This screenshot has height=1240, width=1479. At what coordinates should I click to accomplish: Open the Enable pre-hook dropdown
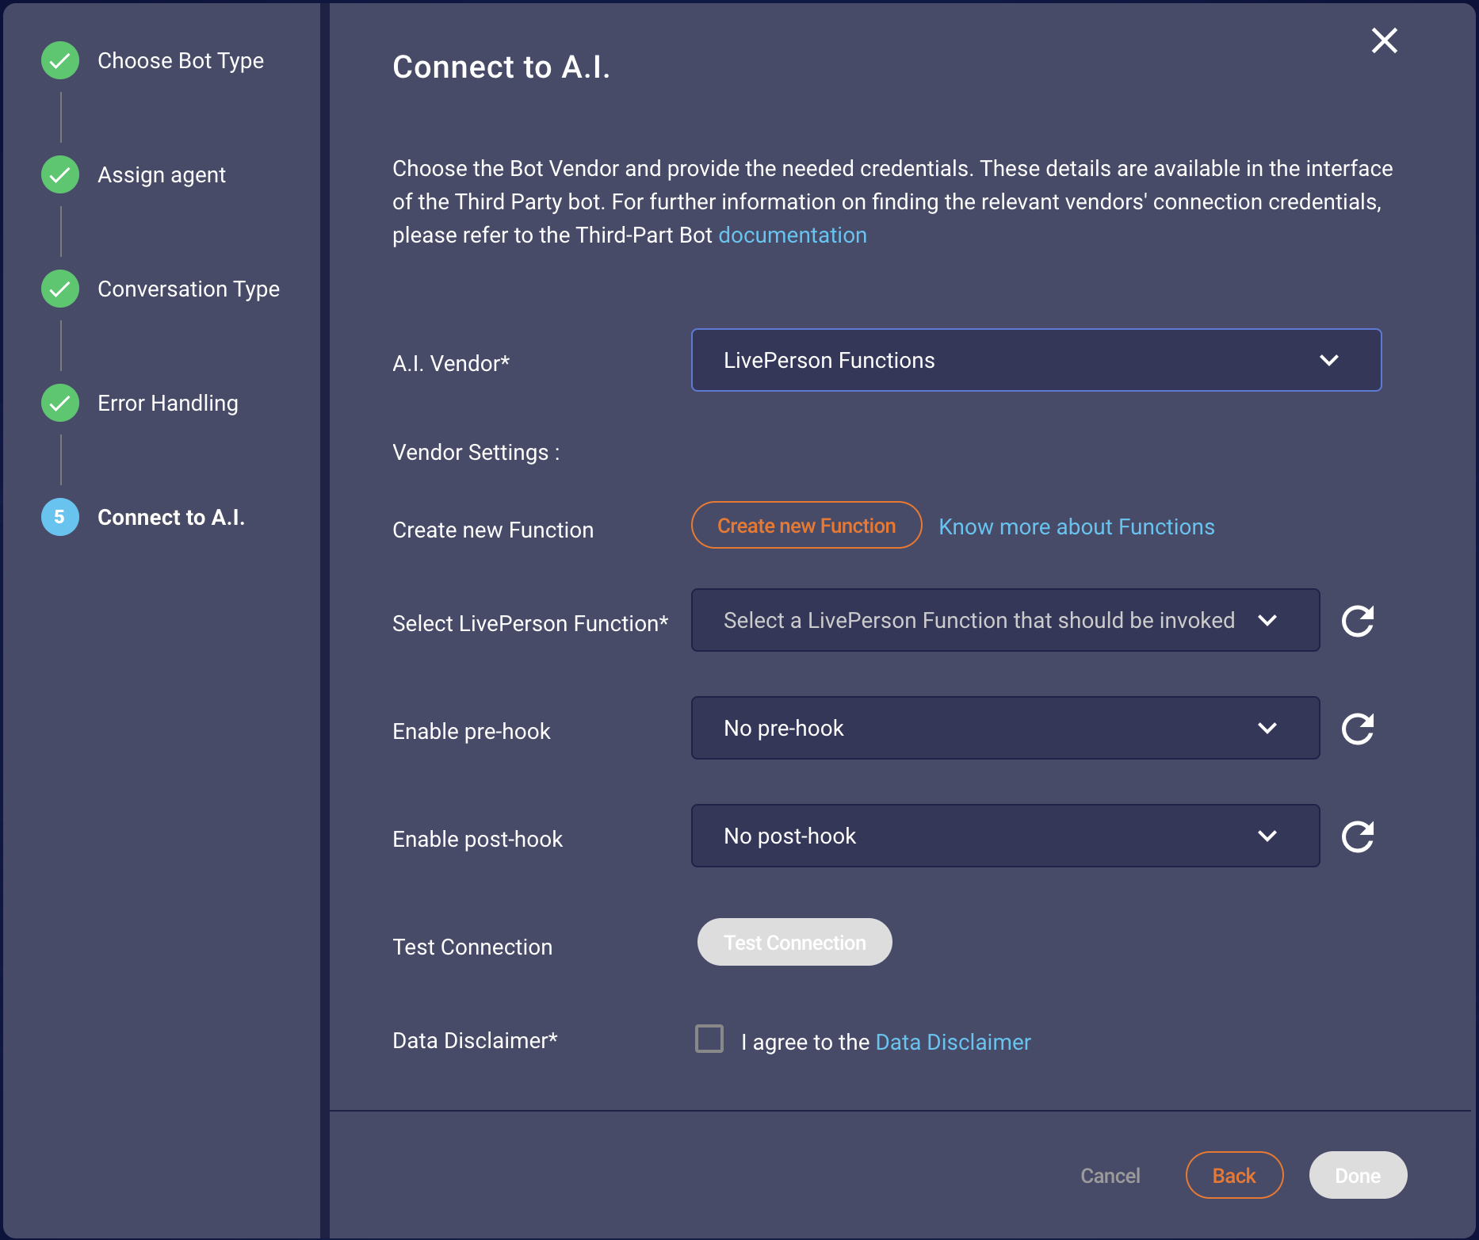pos(1005,728)
